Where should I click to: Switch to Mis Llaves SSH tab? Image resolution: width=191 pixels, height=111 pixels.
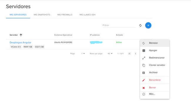(x=88, y=15)
